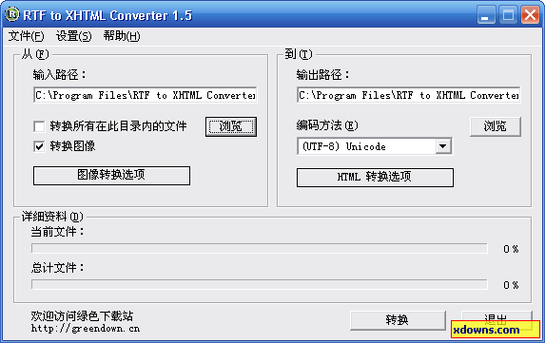
Task: Maximize the converter window
Action: point(508,14)
